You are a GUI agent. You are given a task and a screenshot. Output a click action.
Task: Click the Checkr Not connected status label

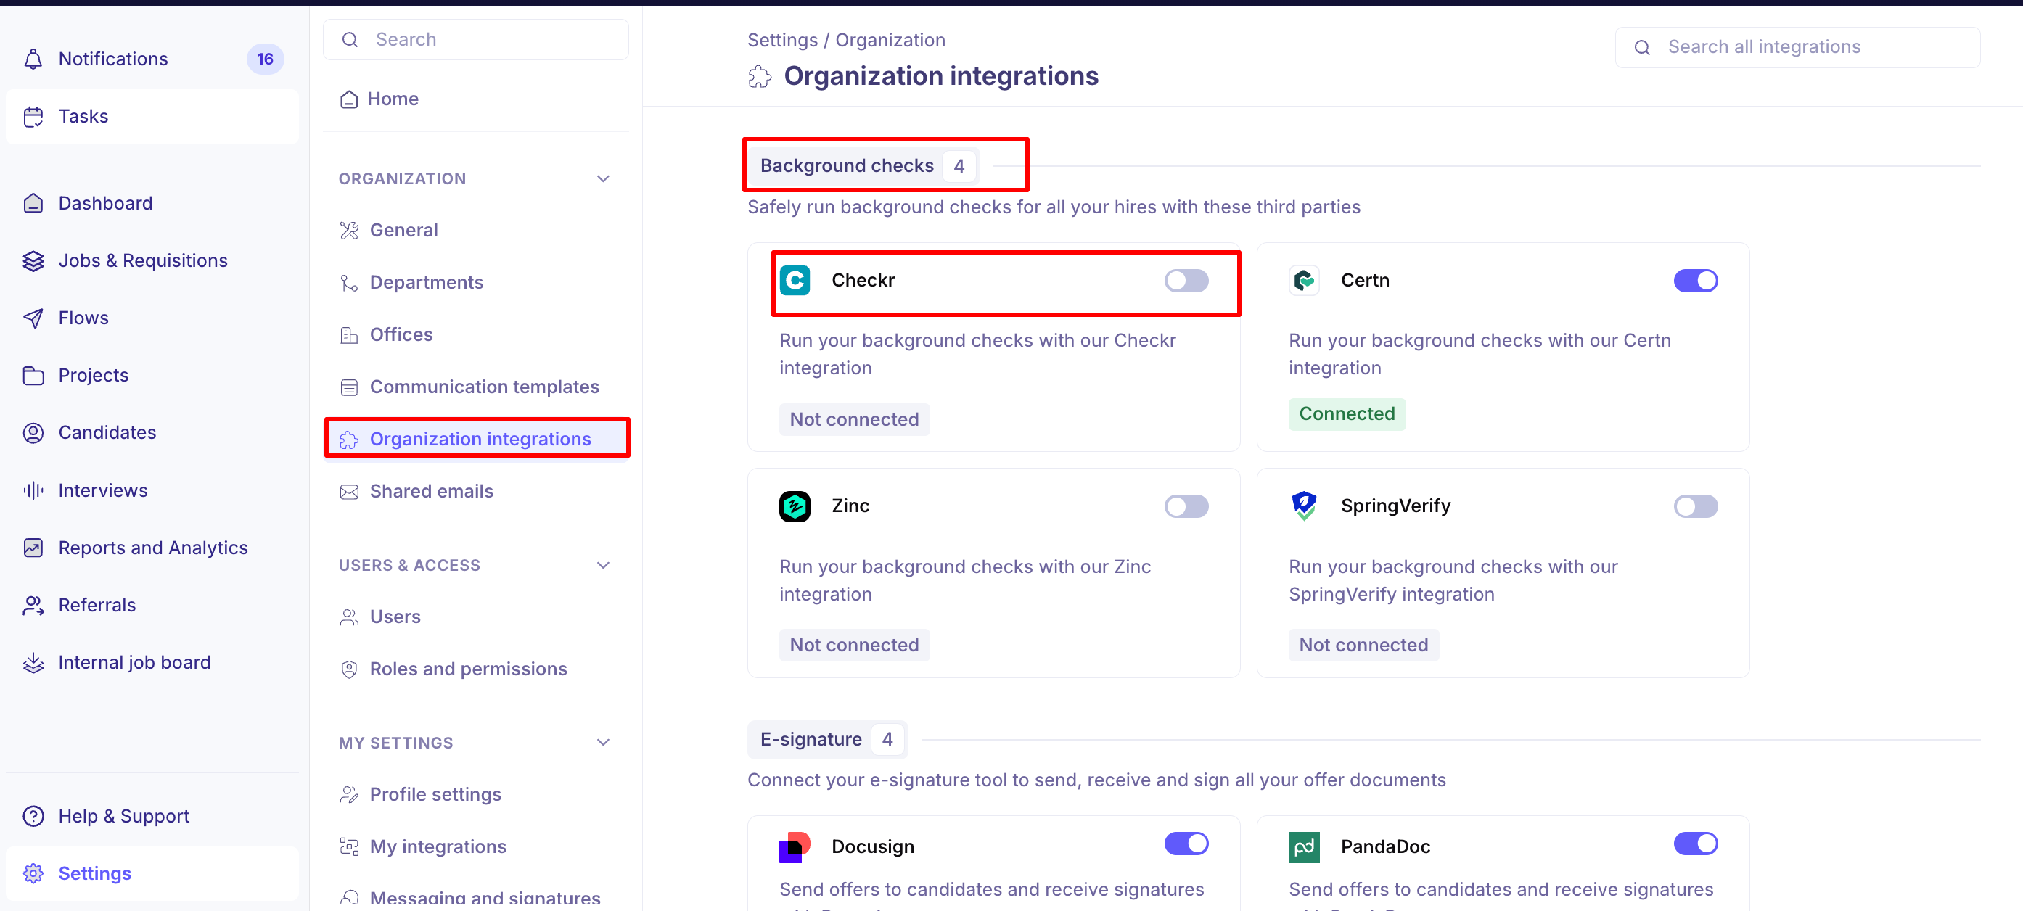855,419
